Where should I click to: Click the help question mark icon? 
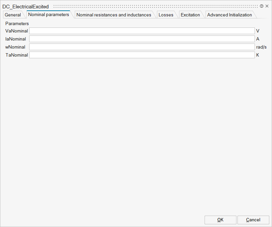pos(262,6)
